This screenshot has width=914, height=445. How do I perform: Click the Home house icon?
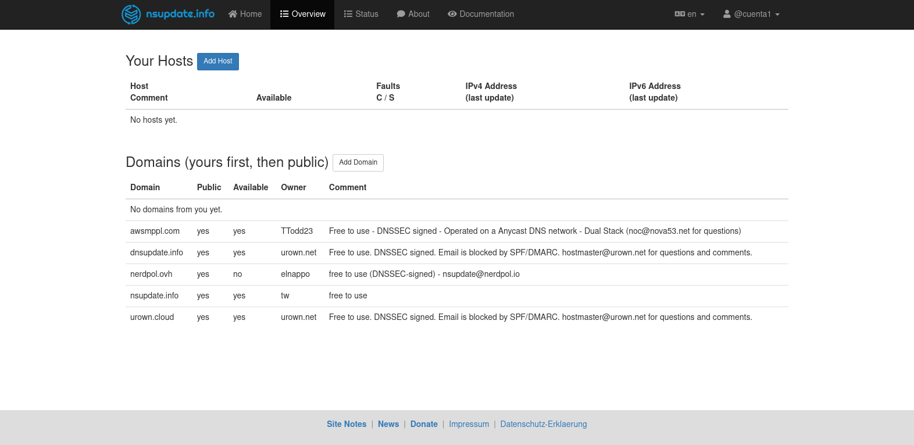(x=233, y=14)
